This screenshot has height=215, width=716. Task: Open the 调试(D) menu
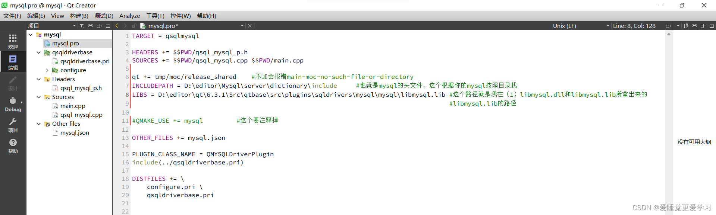pos(104,16)
